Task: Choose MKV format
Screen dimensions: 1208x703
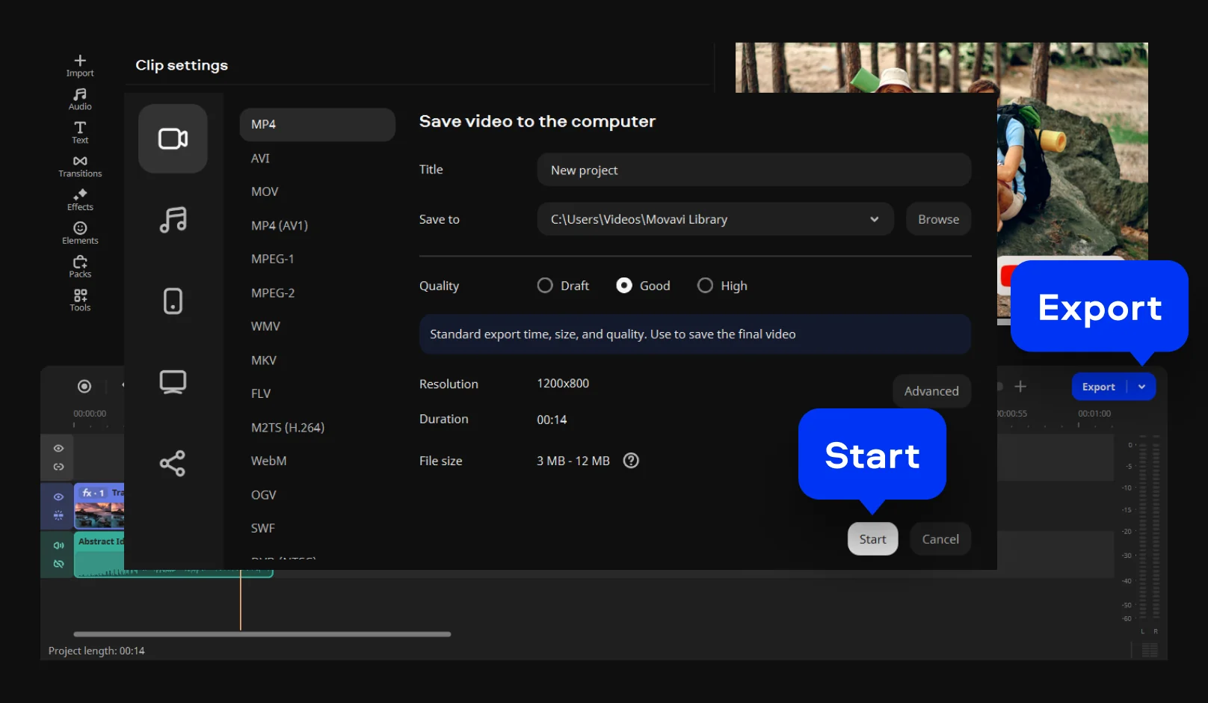Action: (264, 360)
